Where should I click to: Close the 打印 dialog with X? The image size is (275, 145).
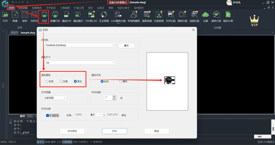point(193,30)
